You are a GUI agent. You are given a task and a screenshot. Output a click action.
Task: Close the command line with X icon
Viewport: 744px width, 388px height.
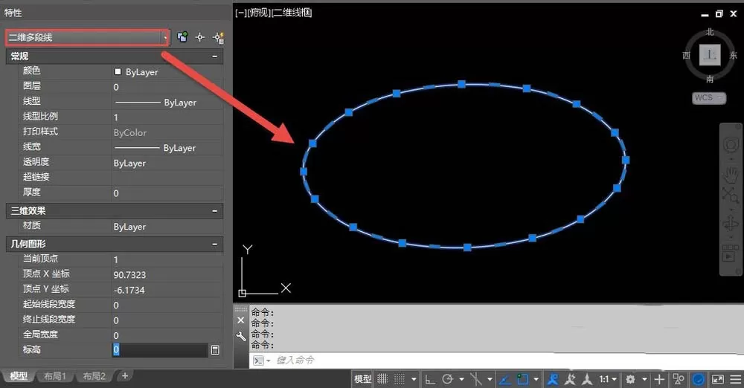pyautogui.click(x=240, y=320)
